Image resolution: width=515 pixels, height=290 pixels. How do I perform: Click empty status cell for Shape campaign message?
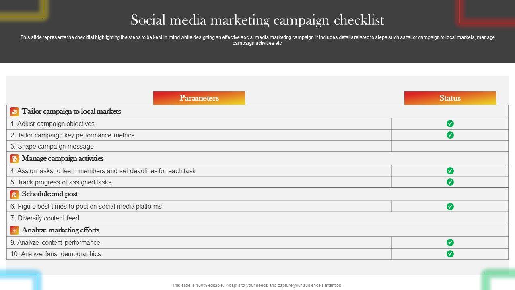450,146
